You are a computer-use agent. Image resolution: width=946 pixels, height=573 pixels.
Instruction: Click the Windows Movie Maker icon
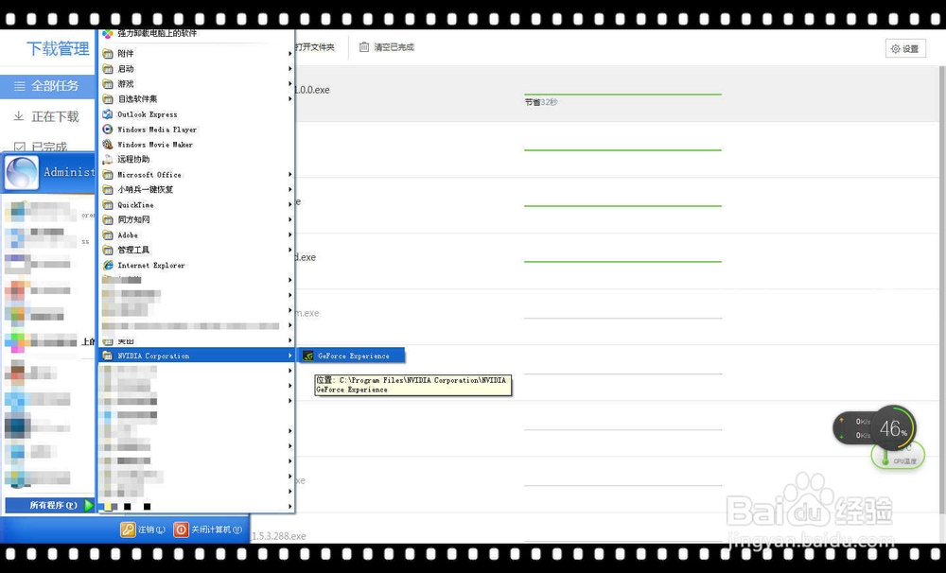[108, 144]
